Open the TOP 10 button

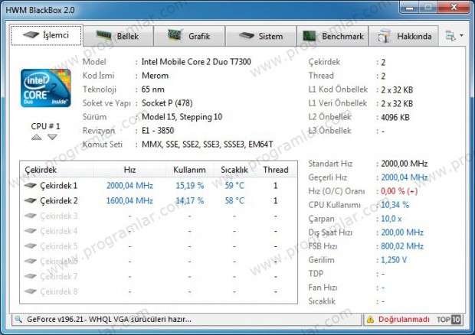click(449, 320)
